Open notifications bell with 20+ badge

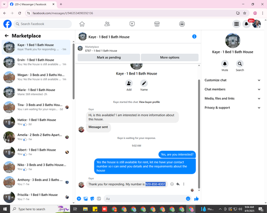point(247,24)
